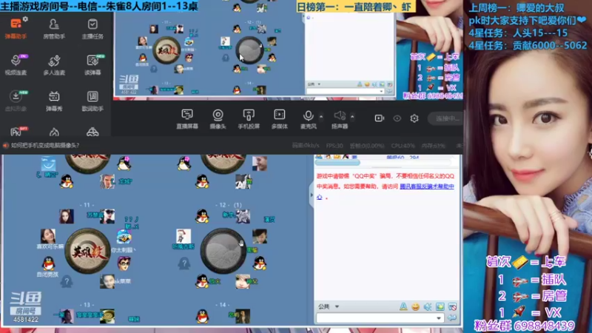Click the recording camera icon
This screenshot has width=592, height=333.
pyautogui.click(x=379, y=118)
